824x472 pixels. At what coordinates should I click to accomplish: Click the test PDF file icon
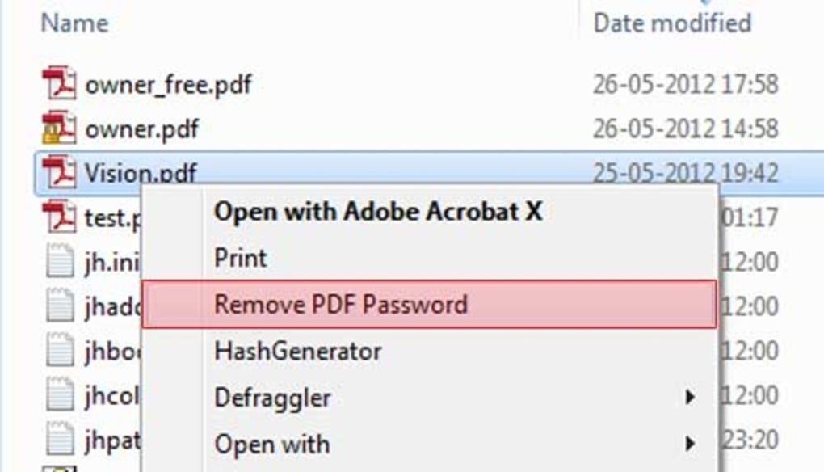pyautogui.click(x=59, y=217)
